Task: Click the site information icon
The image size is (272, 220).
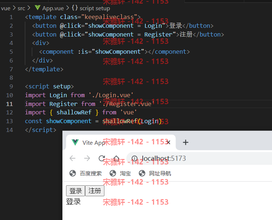Action: 134,158
